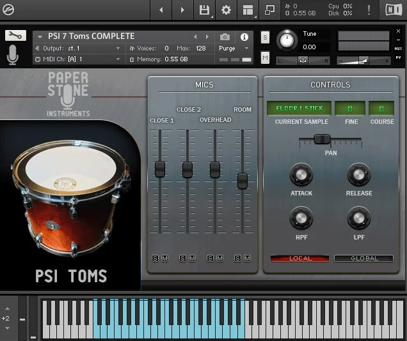407x341 pixels.
Task: Select previous instrument arrow beside instrument name
Action: tap(195, 37)
